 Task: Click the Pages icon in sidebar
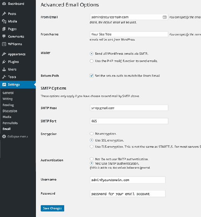coord(4,29)
